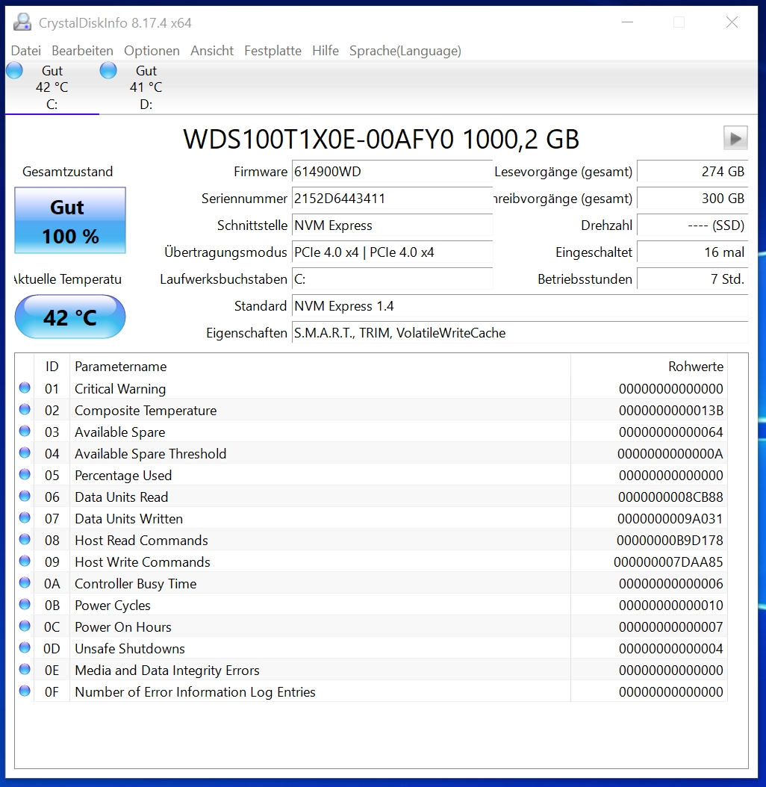766x787 pixels.
Task: Select the Unsafe Shutdowns parameter name
Action: pyautogui.click(x=130, y=648)
